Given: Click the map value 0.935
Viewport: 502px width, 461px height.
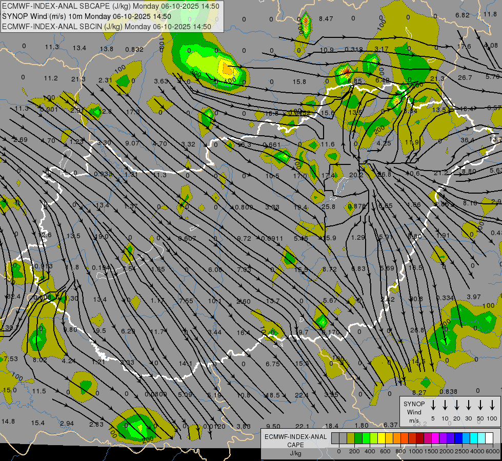Looking at the screenshot, I should (104, 174).
